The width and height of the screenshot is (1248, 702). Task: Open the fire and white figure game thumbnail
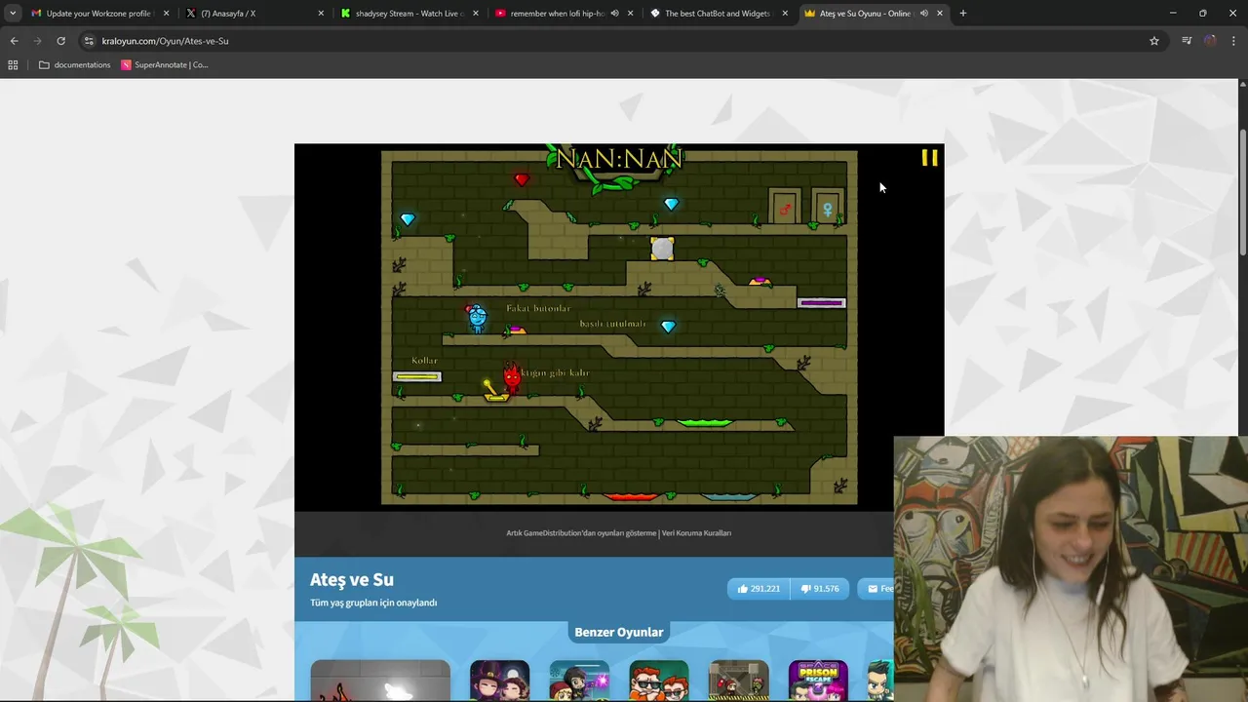[380, 682]
